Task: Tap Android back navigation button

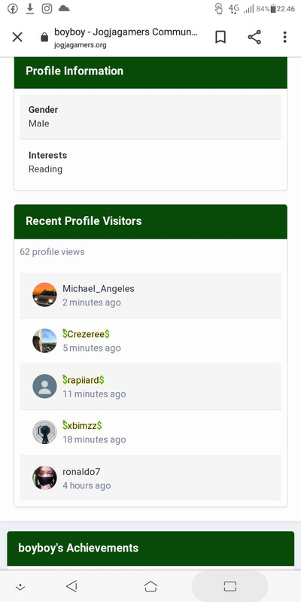Action: (71, 586)
